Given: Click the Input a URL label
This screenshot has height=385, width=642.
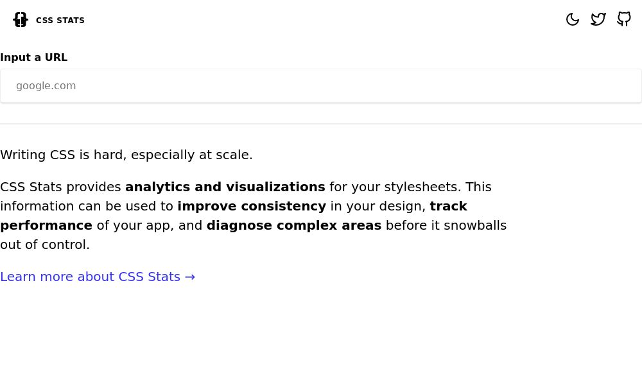Looking at the screenshot, I should pyautogui.click(x=33, y=57).
